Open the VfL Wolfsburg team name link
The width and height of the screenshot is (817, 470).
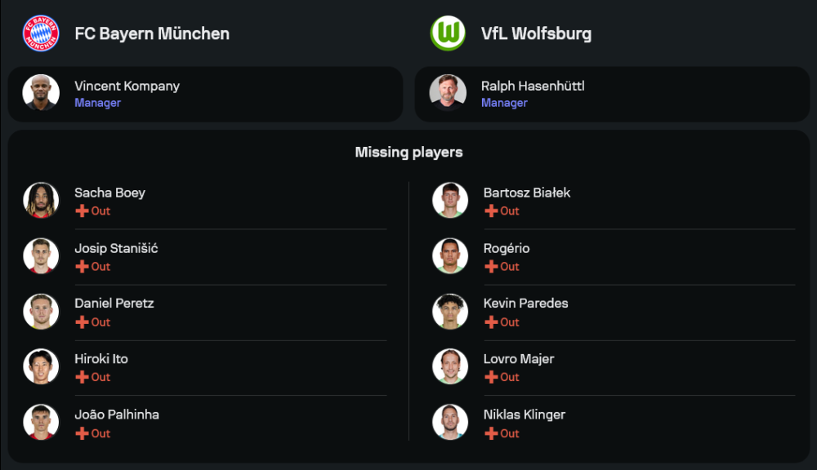tap(536, 33)
